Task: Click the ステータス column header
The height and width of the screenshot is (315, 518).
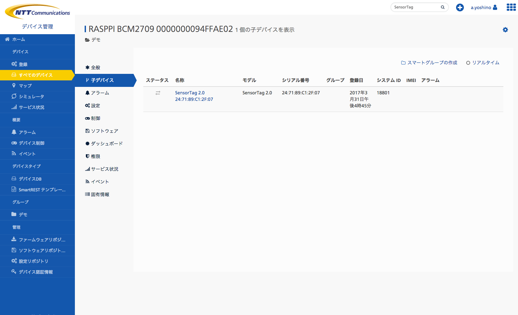Action: pyautogui.click(x=157, y=80)
